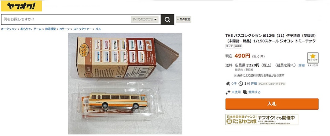The image size is (330, 136).
Task: Click the clock remaining-time icon
Action: tap(241, 84)
